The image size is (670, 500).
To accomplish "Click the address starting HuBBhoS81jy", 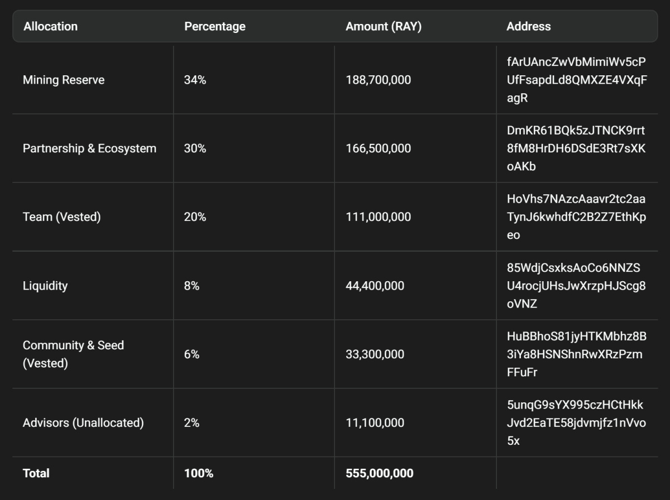I will click(x=577, y=354).
